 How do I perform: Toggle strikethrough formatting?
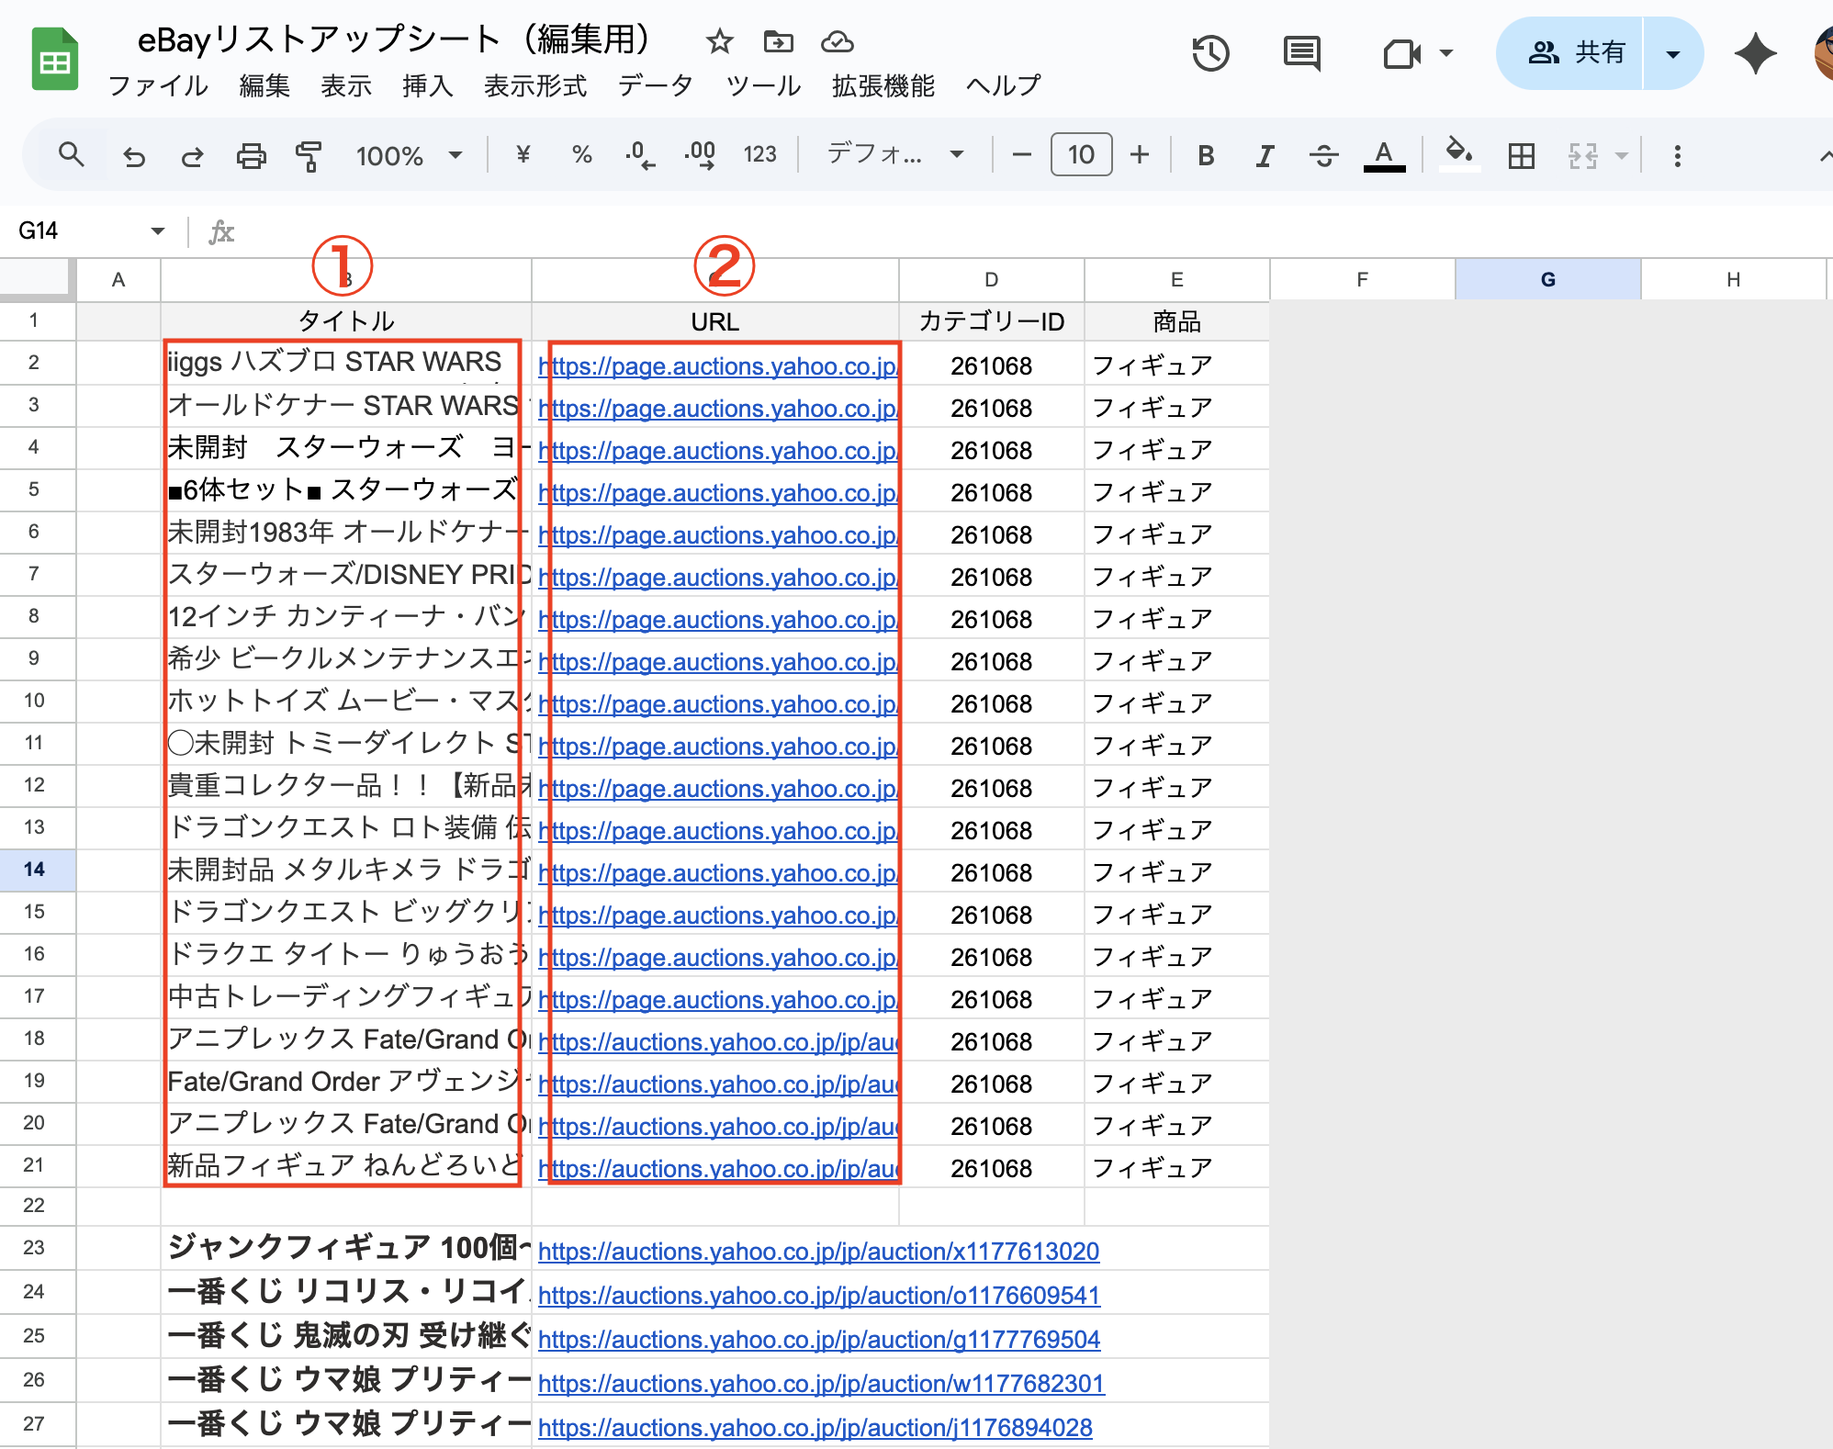click(1323, 156)
